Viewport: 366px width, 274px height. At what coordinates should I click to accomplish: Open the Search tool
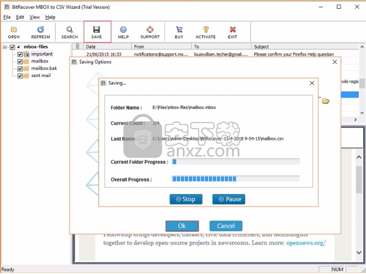69,32
